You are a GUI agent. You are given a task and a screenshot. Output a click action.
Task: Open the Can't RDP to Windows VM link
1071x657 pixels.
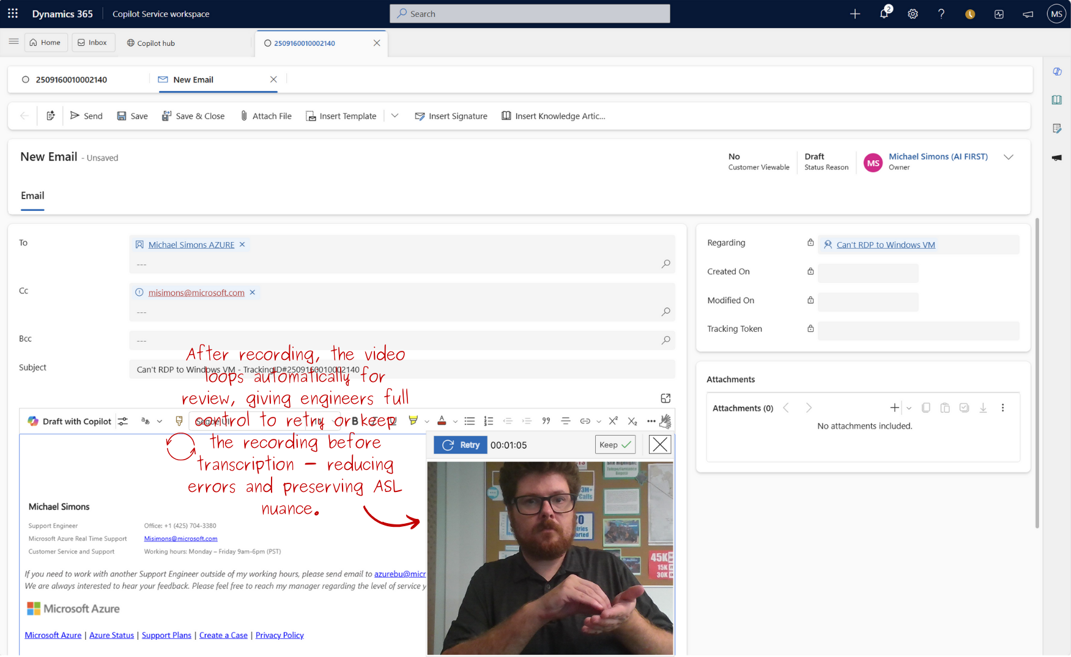coord(885,244)
